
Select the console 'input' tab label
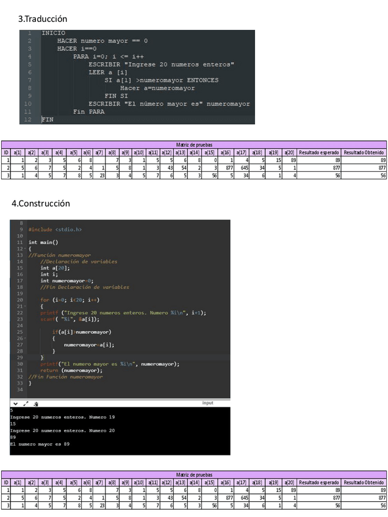(207, 403)
